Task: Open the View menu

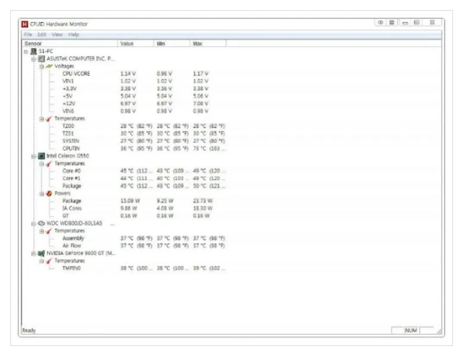Action: tap(57, 34)
